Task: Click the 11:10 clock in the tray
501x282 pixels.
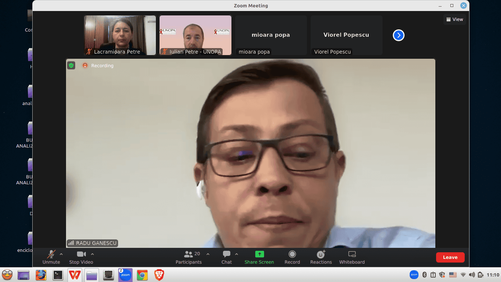Action: tap(493, 275)
